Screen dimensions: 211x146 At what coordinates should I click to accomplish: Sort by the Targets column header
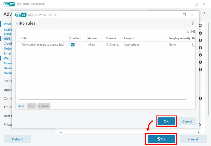(x=129, y=38)
